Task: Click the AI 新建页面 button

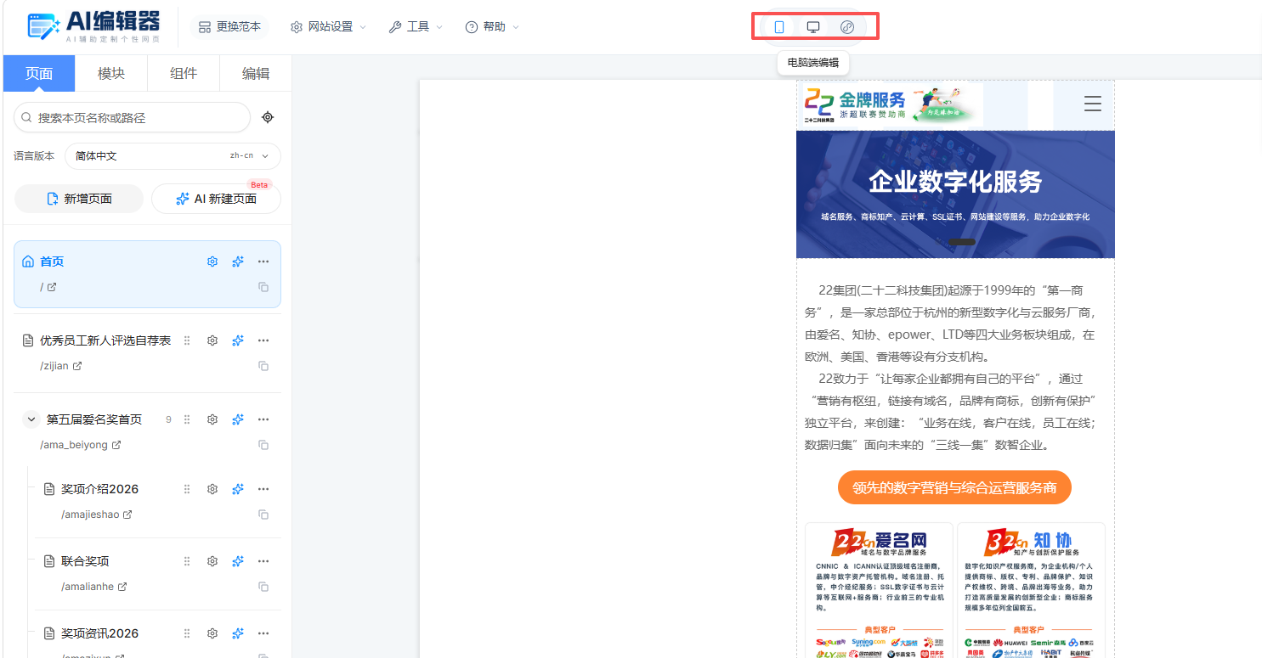Action: click(216, 199)
